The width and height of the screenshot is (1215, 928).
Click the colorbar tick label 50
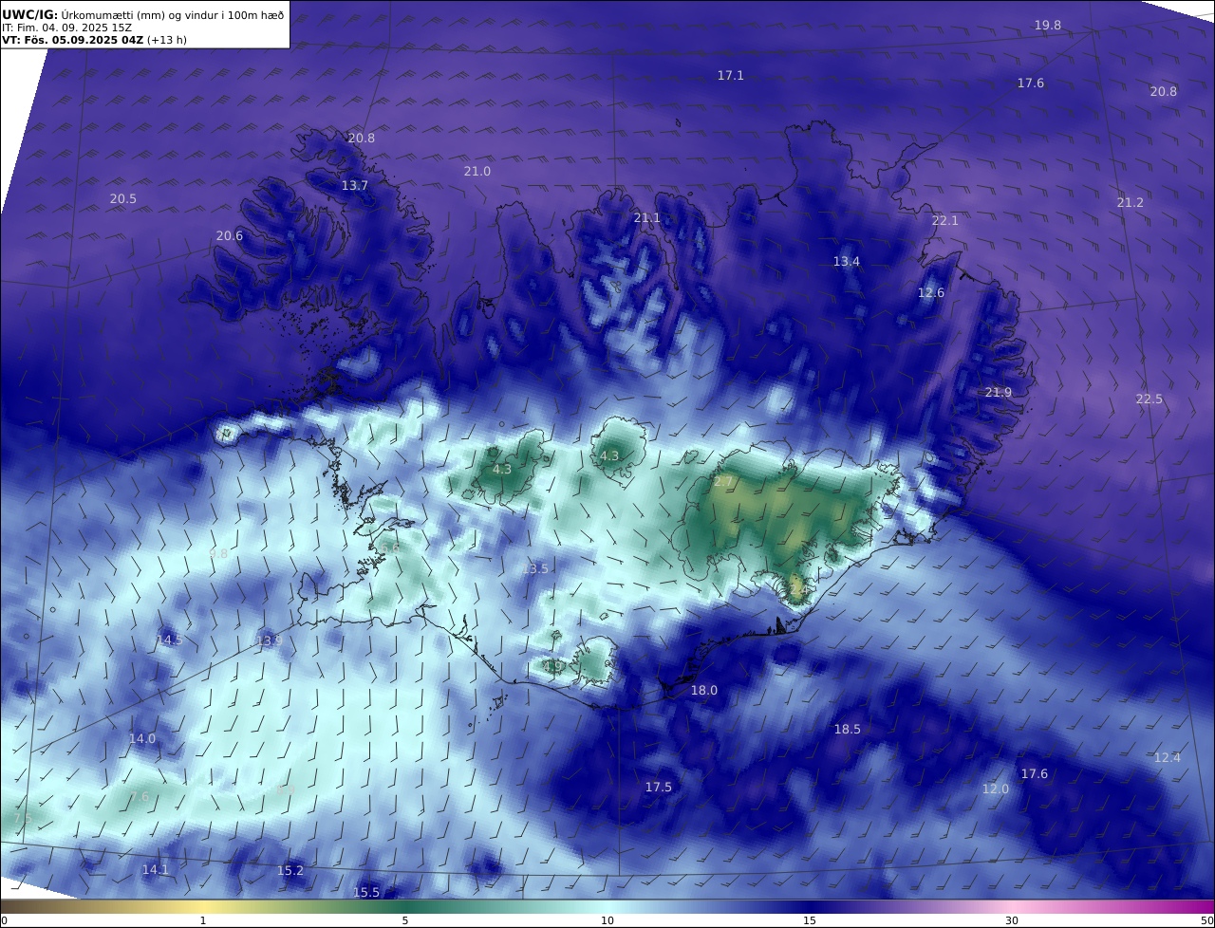tap(1206, 920)
